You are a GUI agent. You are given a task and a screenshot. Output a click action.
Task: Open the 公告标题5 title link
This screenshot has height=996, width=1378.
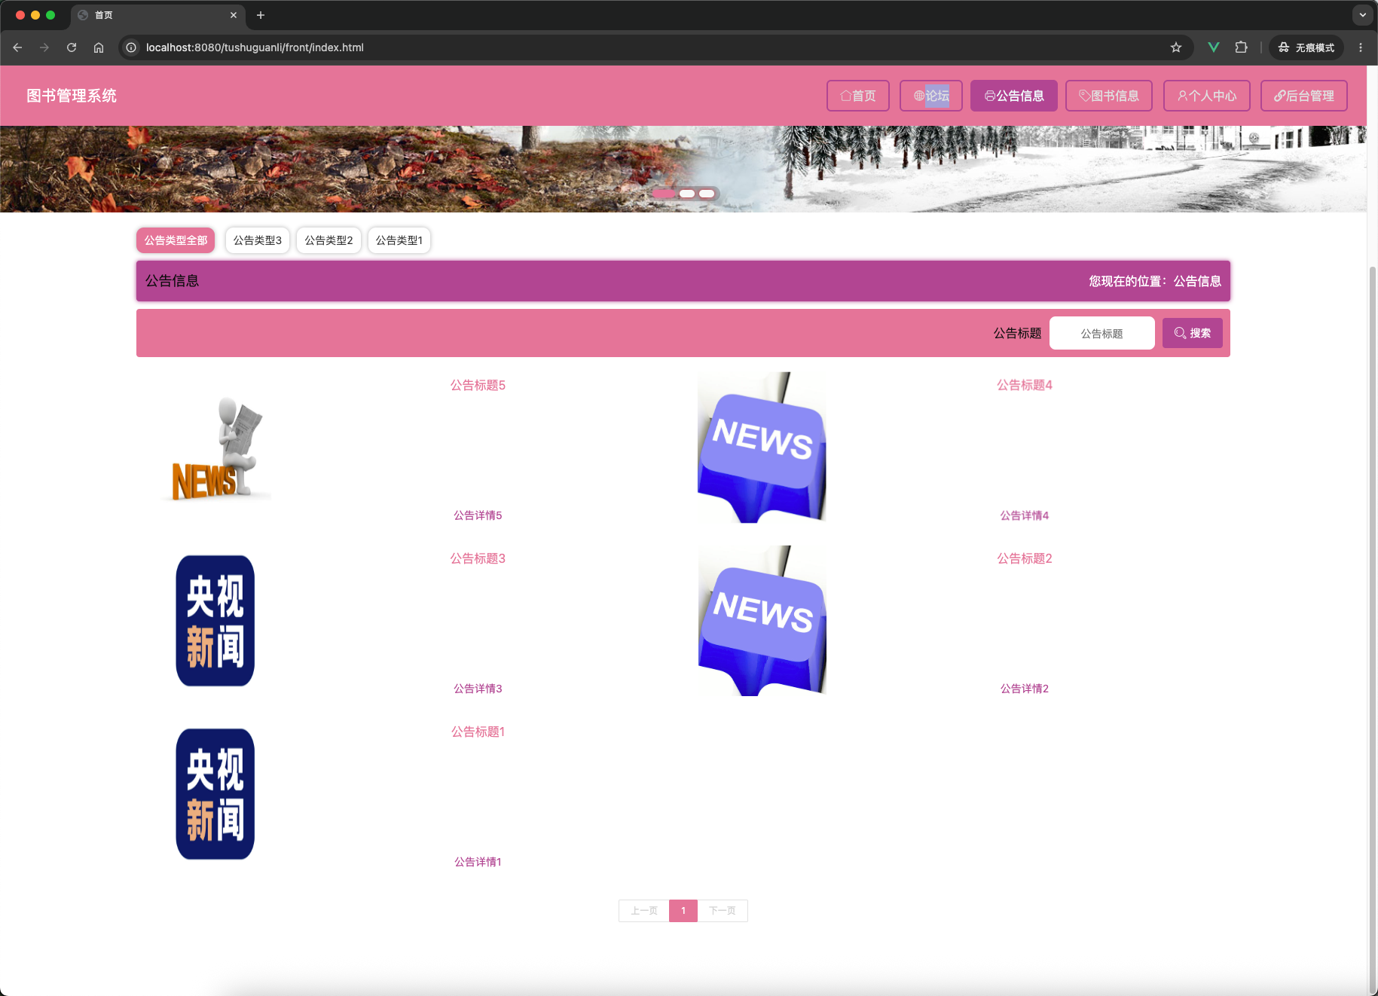pos(478,385)
